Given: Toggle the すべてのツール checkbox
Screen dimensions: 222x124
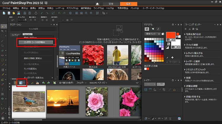Looking at the screenshot, I should (168, 62).
